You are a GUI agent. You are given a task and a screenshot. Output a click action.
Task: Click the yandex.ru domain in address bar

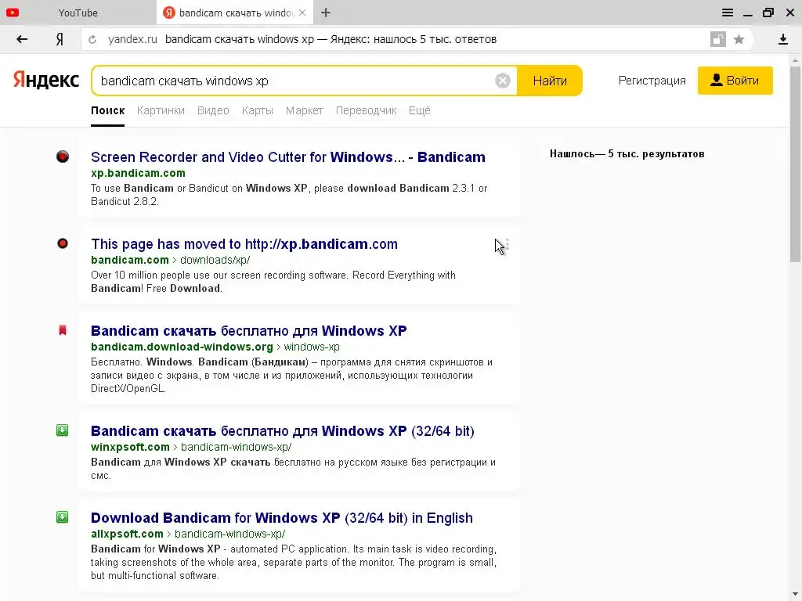pos(132,39)
